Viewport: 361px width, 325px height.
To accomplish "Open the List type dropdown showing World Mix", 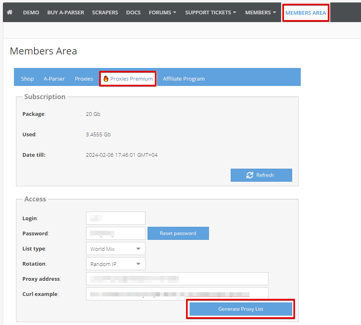I will 115,248.
